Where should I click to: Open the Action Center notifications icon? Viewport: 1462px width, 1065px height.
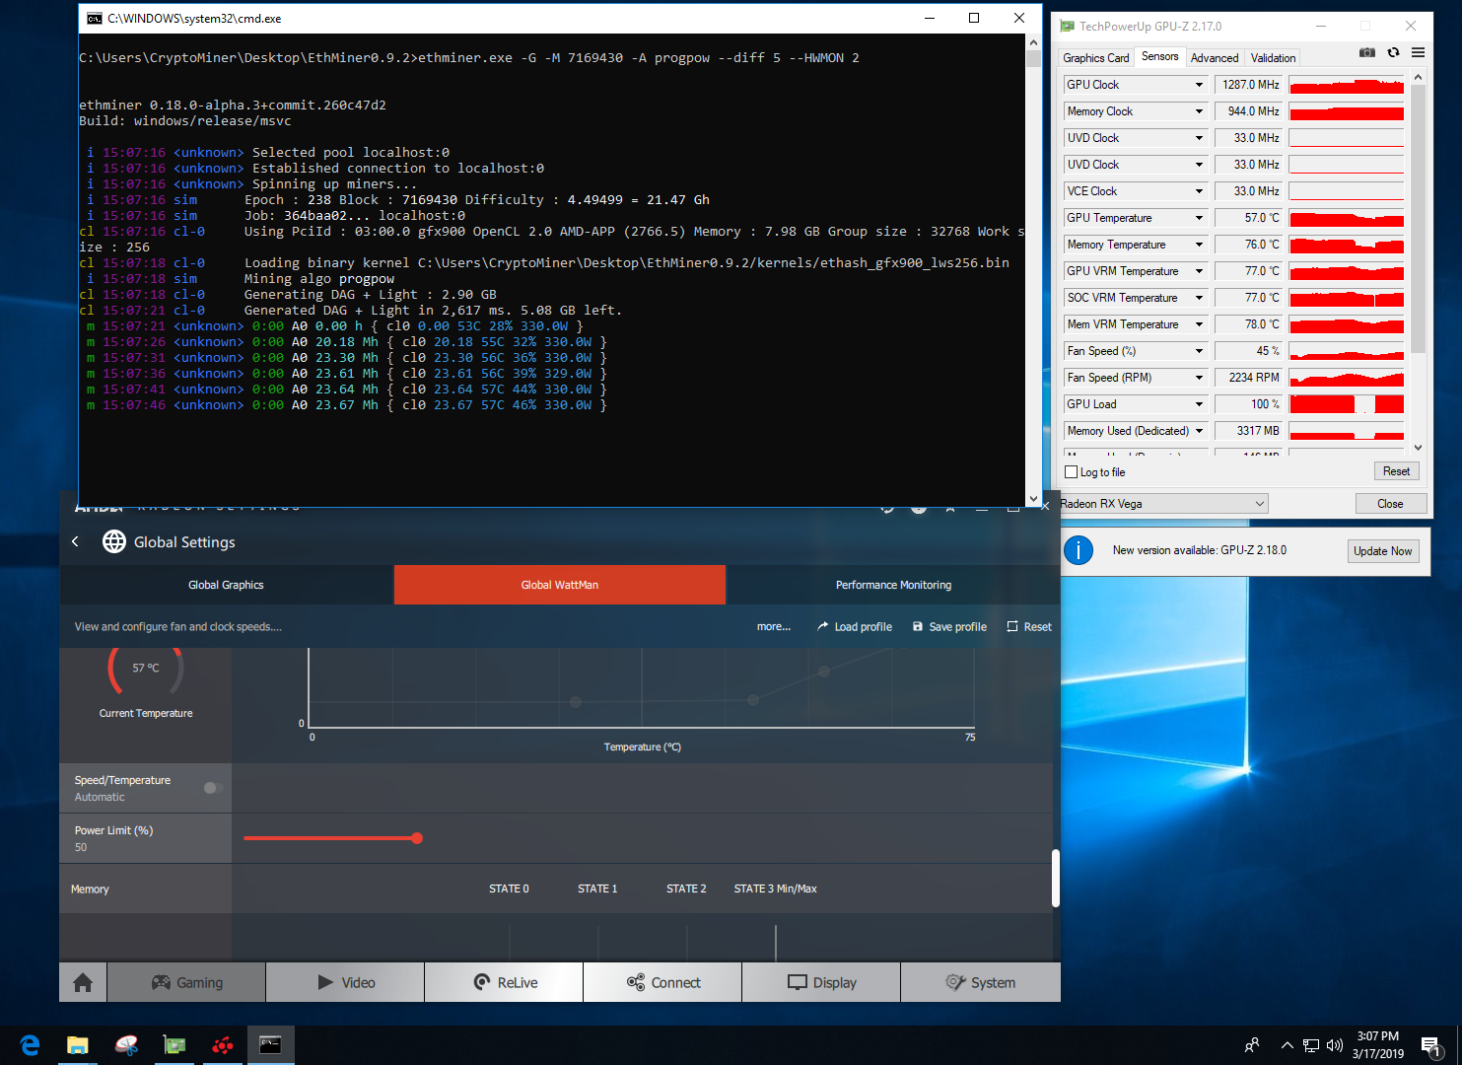[x=1431, y=1045]
